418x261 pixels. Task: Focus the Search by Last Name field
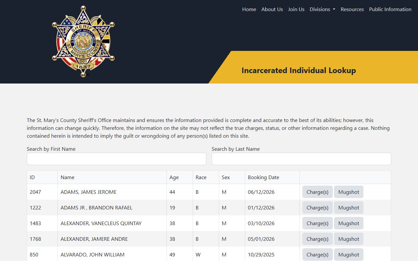301,159
